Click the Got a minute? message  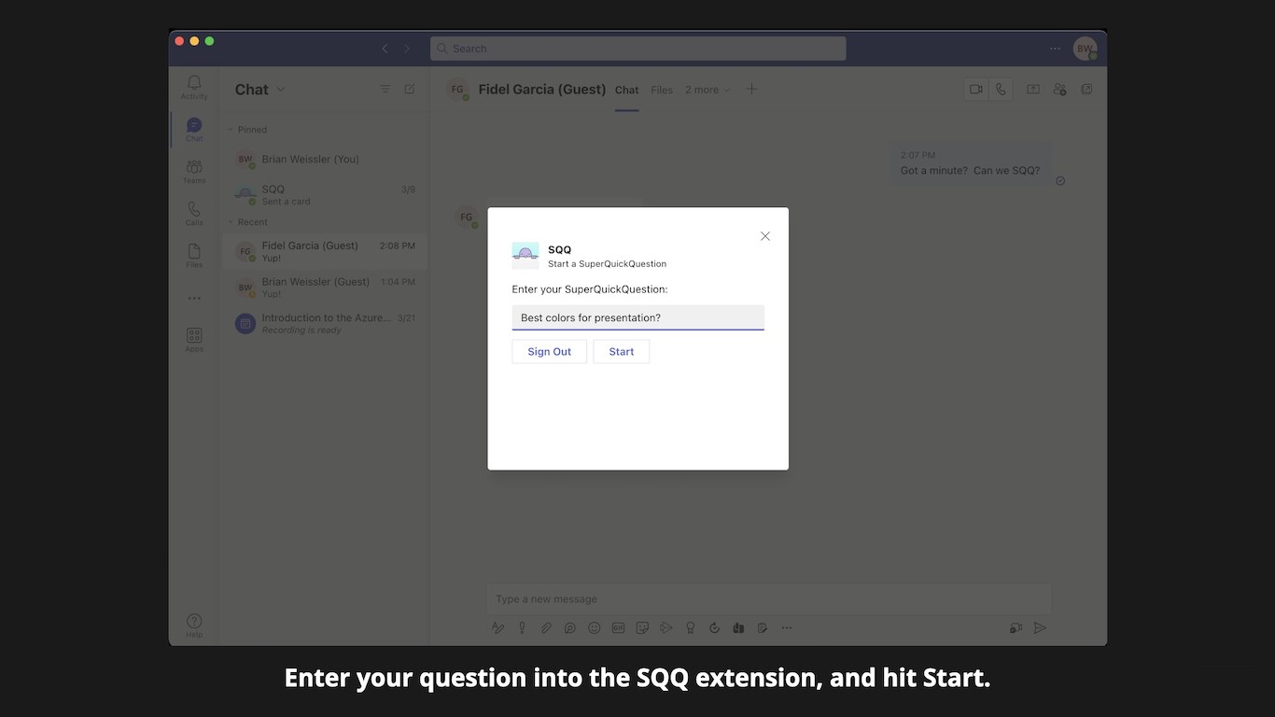[970, 163]
